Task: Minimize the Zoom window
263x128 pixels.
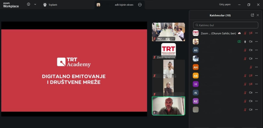Action: click(x=239, y=5)
